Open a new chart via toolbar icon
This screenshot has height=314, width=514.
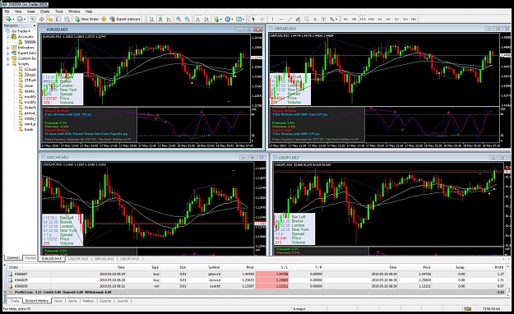[8, 20]
